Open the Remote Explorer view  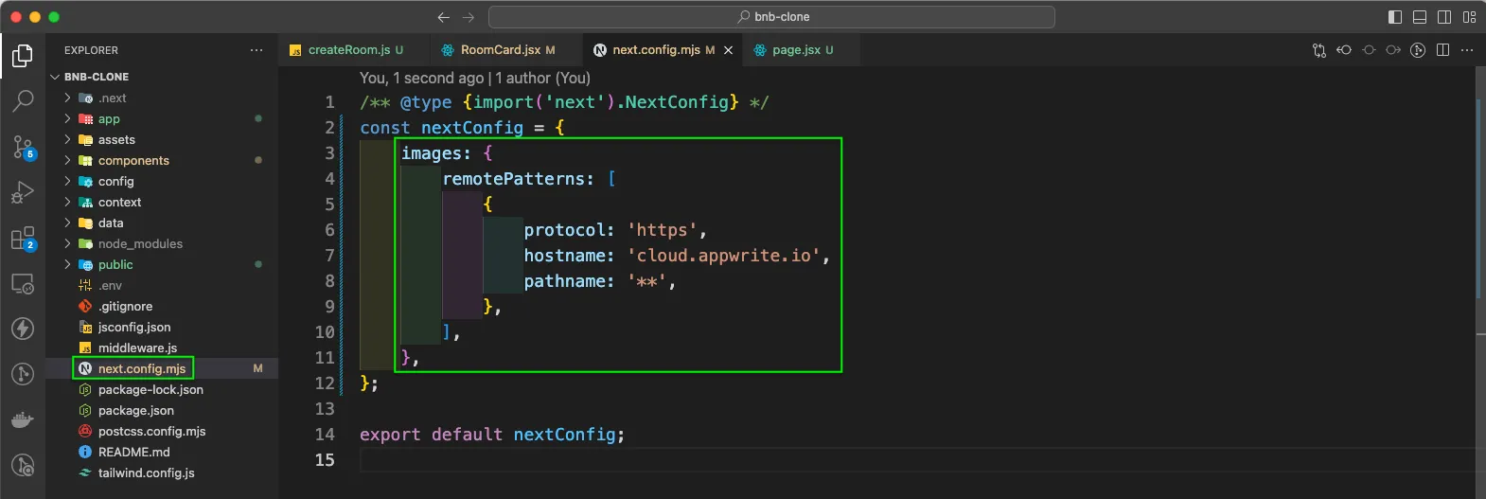(23, 284)
